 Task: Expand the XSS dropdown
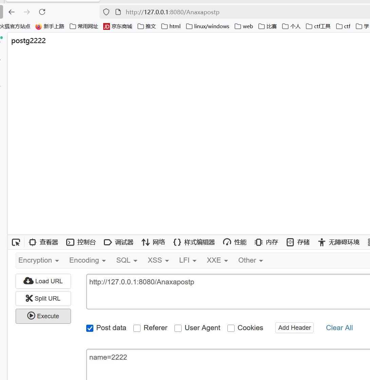click(x=158, y=260)
